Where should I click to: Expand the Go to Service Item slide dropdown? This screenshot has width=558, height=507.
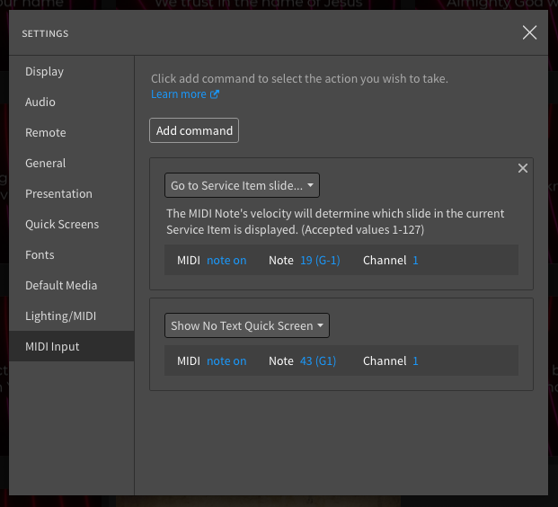[x=243, y=186]
